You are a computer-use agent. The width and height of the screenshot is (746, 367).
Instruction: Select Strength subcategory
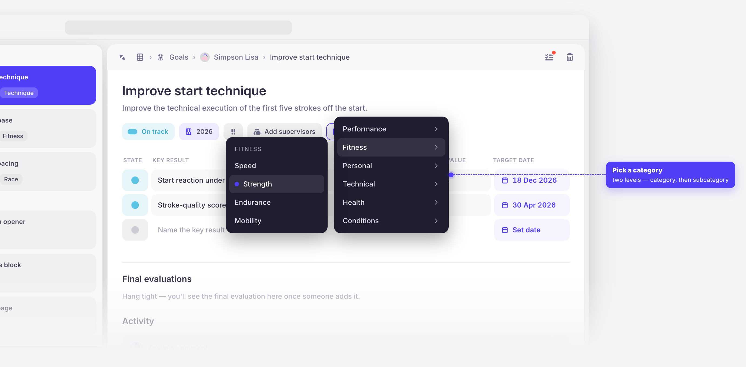(277, 184)
